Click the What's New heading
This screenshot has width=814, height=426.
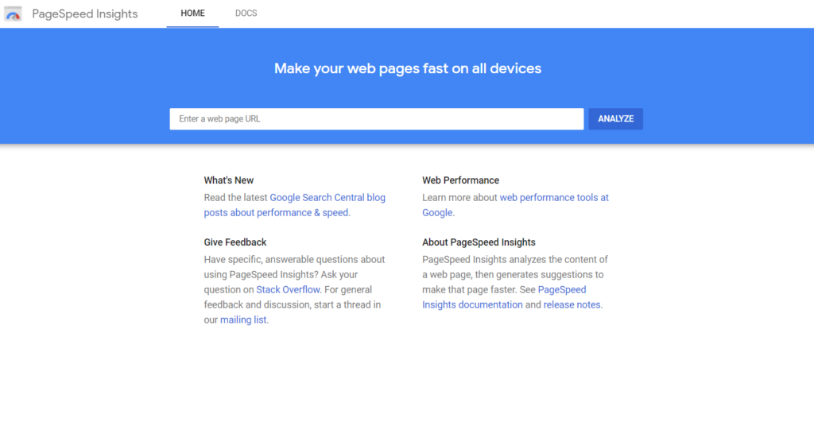point(228,180)
